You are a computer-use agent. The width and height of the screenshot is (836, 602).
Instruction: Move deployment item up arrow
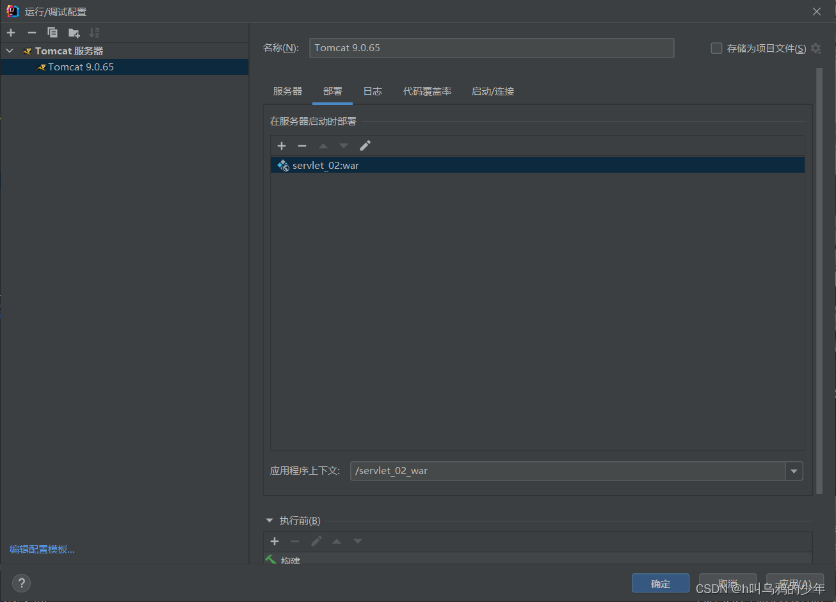pos(323,146)
